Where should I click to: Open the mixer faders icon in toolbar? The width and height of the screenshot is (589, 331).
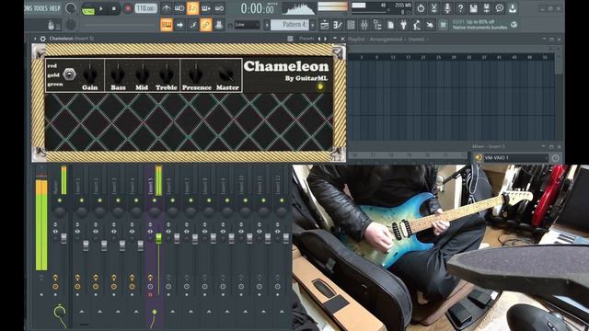[364, 25]
